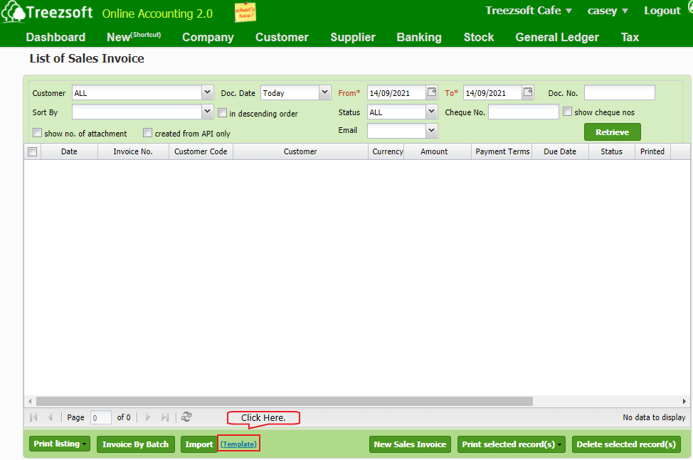Open the To date calendar picker
Viewport: 693px width, 460px height.
coord(527,92)
